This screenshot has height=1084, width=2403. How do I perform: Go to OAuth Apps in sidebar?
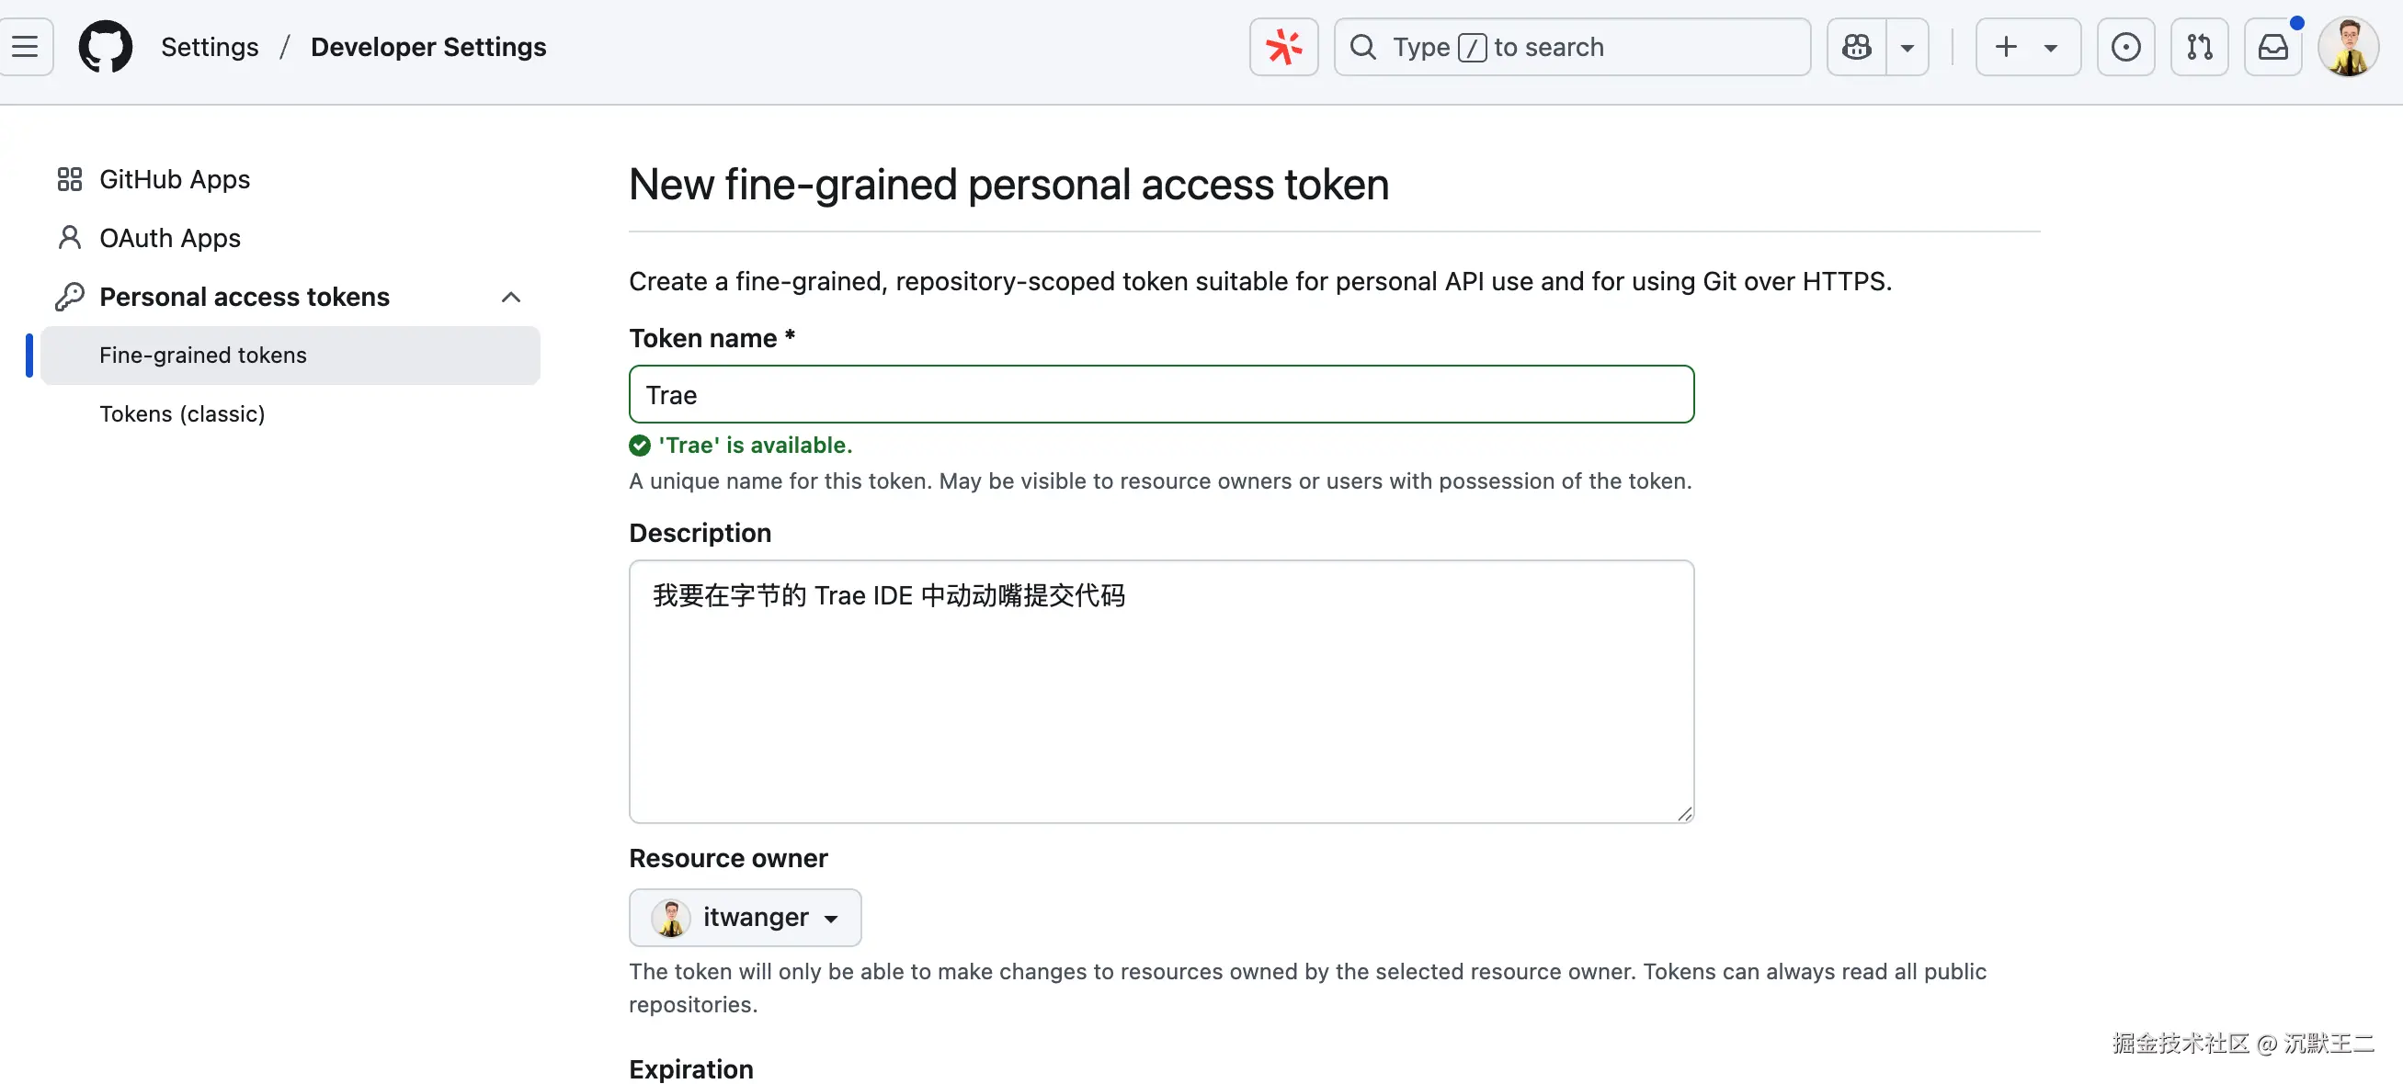pyautogui.click(x=170, y=238)
